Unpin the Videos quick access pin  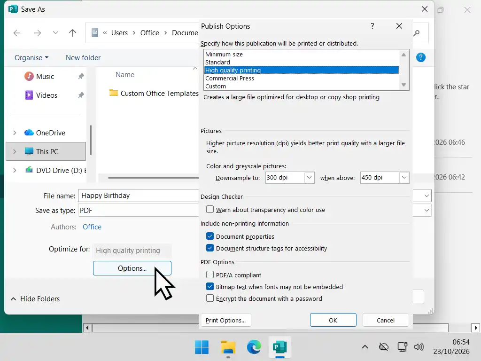pos(81,95)
